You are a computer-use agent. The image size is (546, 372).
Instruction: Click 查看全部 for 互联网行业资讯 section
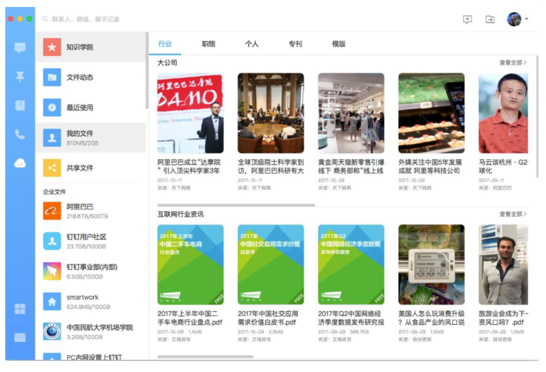[x=513, y=214]
